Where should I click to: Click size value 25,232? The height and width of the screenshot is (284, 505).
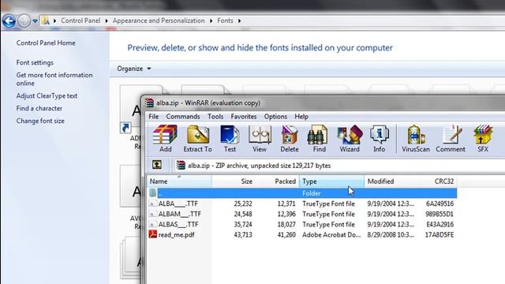click(243, 204)
